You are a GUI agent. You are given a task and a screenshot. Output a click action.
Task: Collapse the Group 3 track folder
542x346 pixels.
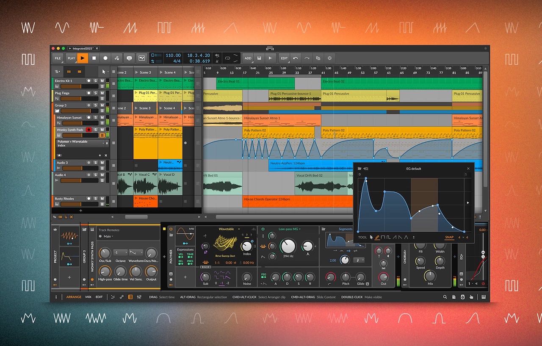57,111
